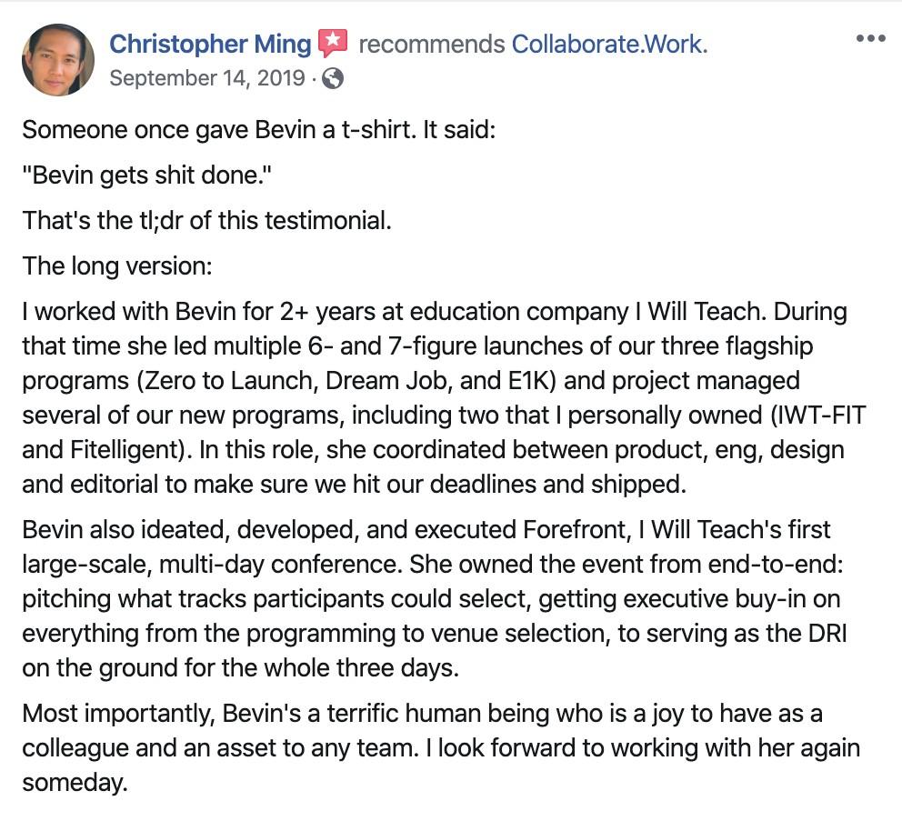Open the three-dot post options menu
Screen dimensions: 902x831
pos(870,39)
